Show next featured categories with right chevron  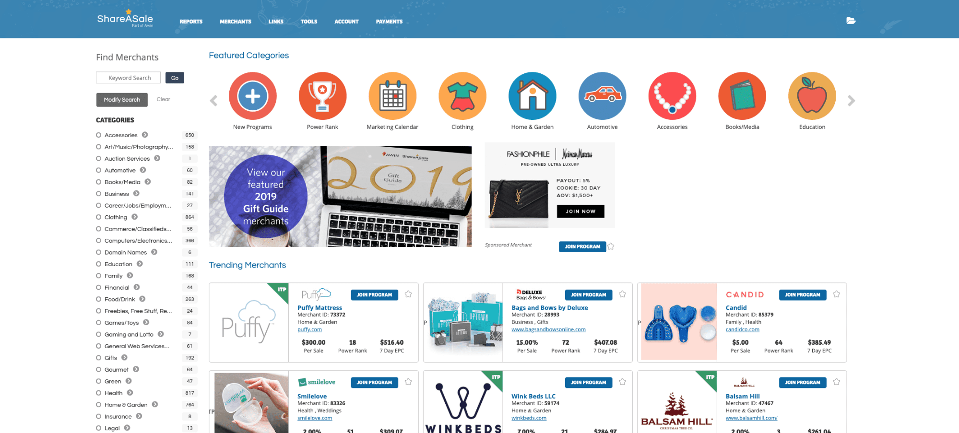851,101
